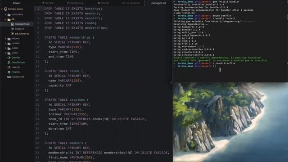Collapse the db folder chevron

coord(5,19)
